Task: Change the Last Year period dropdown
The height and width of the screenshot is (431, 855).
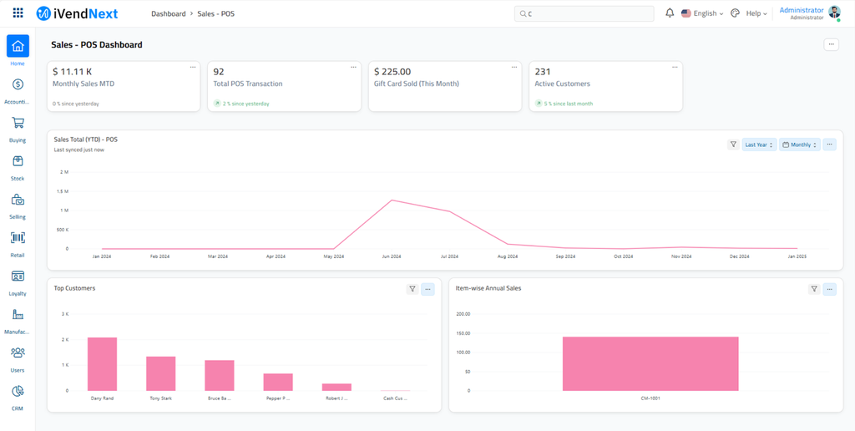Action: point(759,145)
